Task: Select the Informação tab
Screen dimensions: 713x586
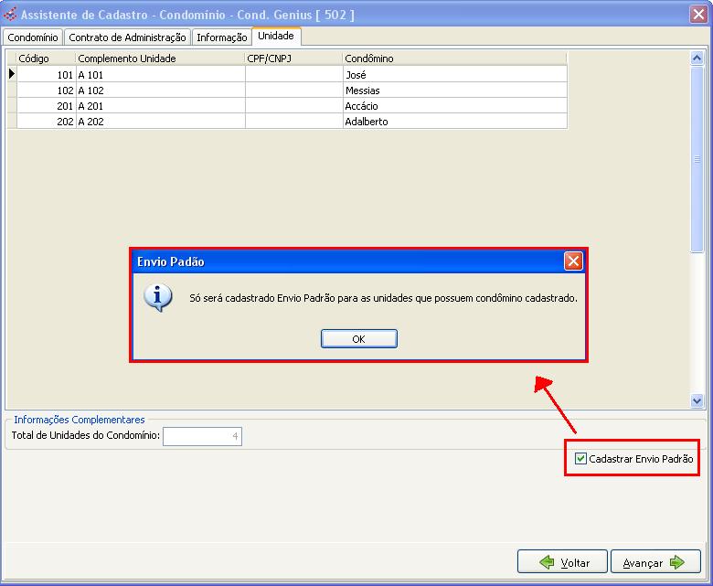Action: tap(221, 37)
